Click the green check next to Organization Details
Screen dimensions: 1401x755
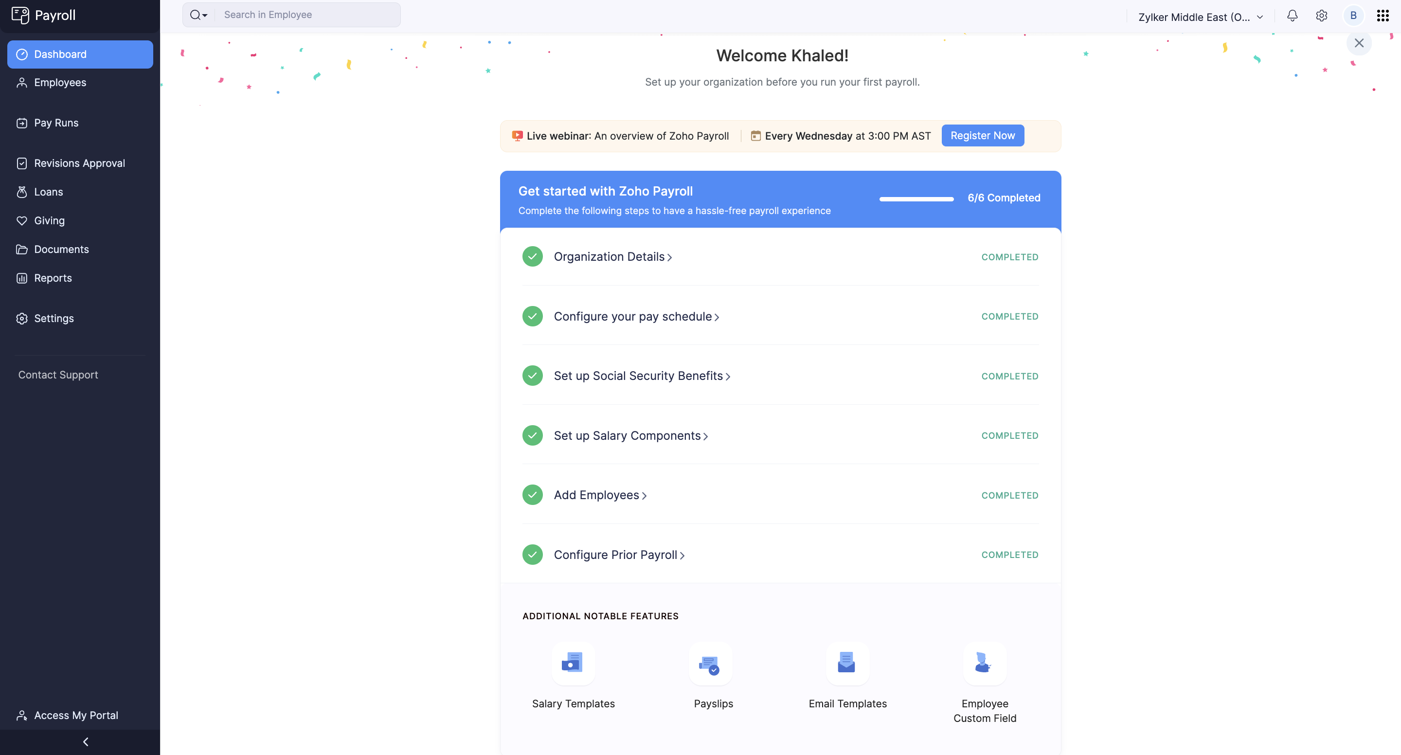533,257
